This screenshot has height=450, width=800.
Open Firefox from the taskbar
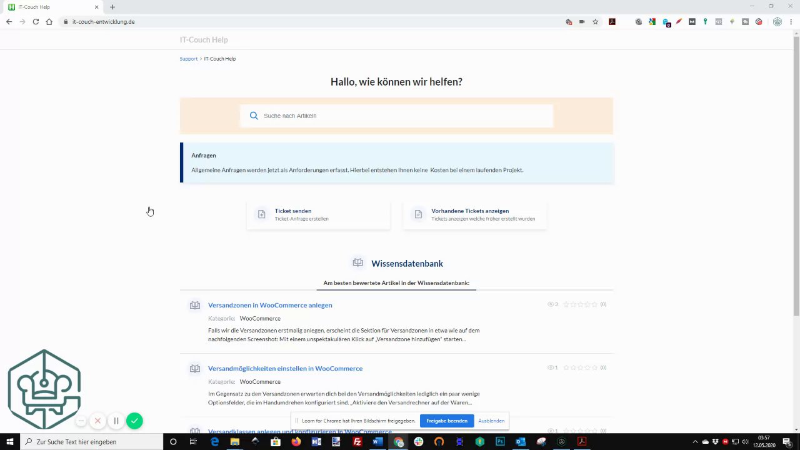click(x=296, y=442)
